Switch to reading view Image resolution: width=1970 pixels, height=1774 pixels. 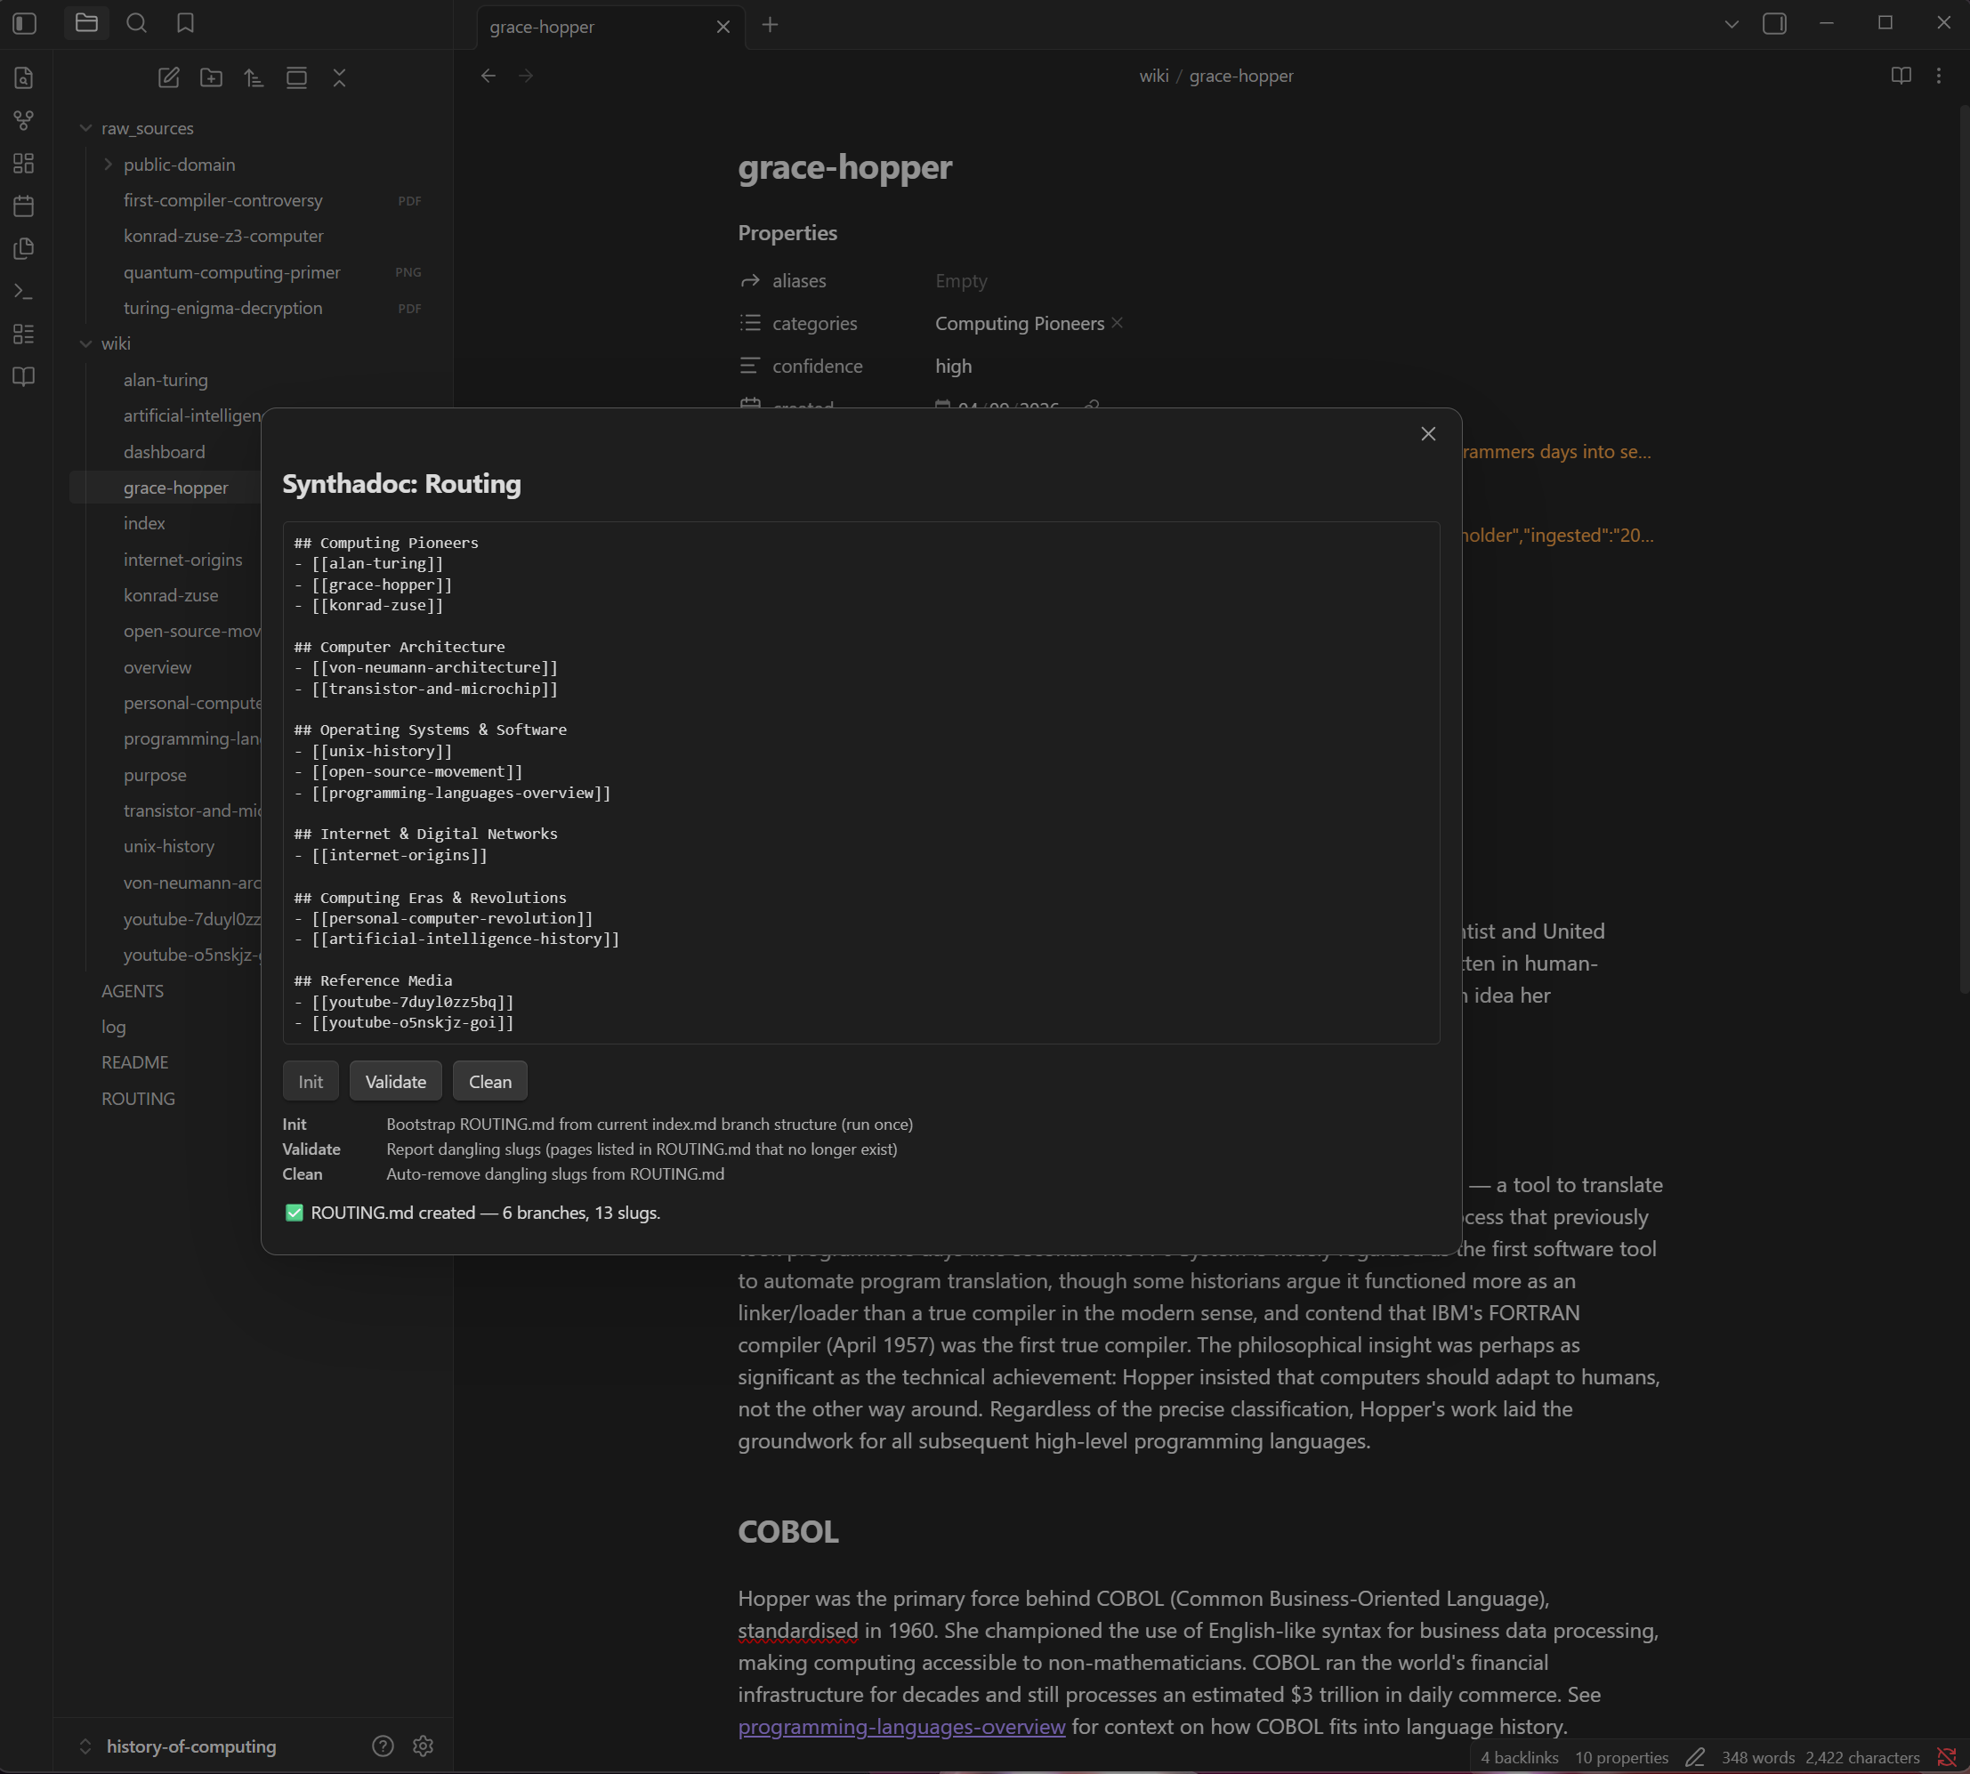point(1901,76)
